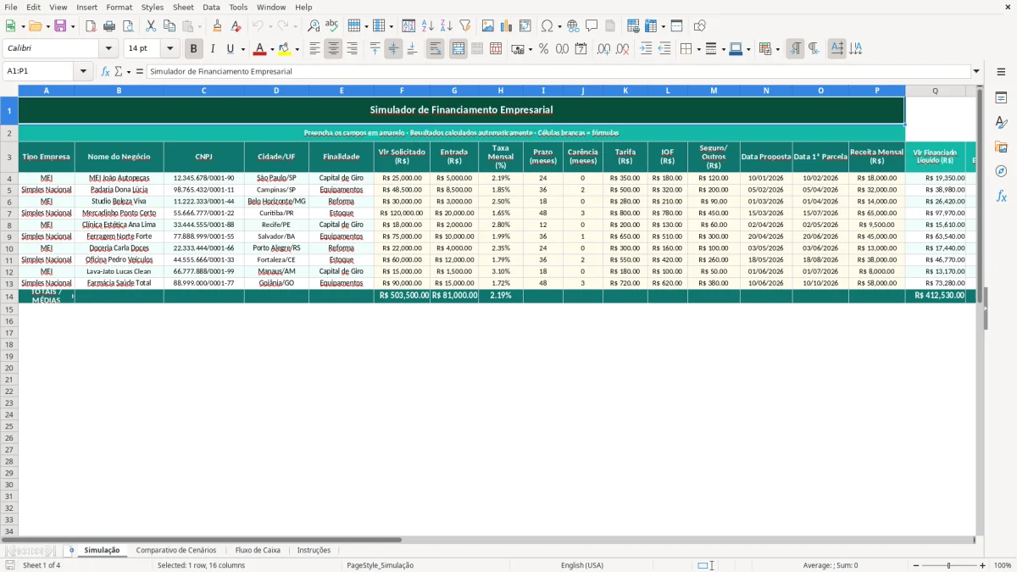Open Print Preview from toolbar
1017x572 pixels.
[127, 26]
